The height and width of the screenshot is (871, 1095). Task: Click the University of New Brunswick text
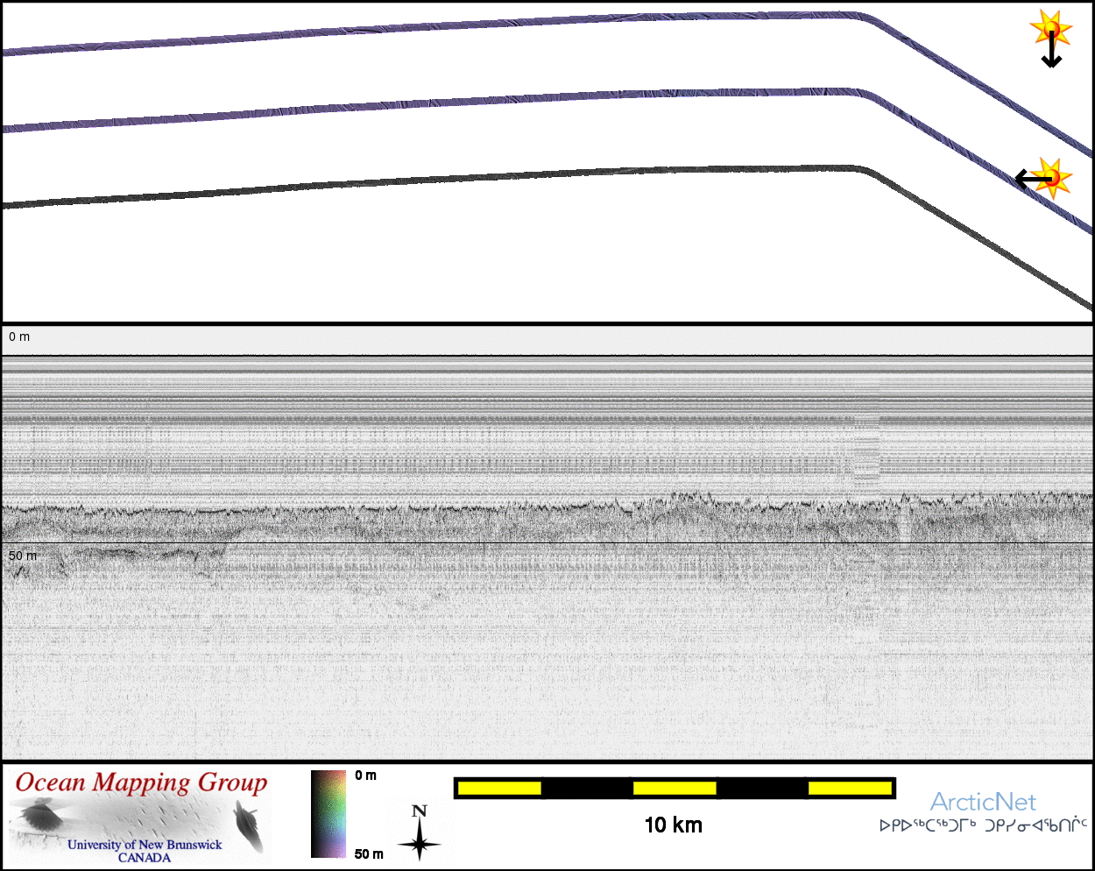(x=145, y=845)
